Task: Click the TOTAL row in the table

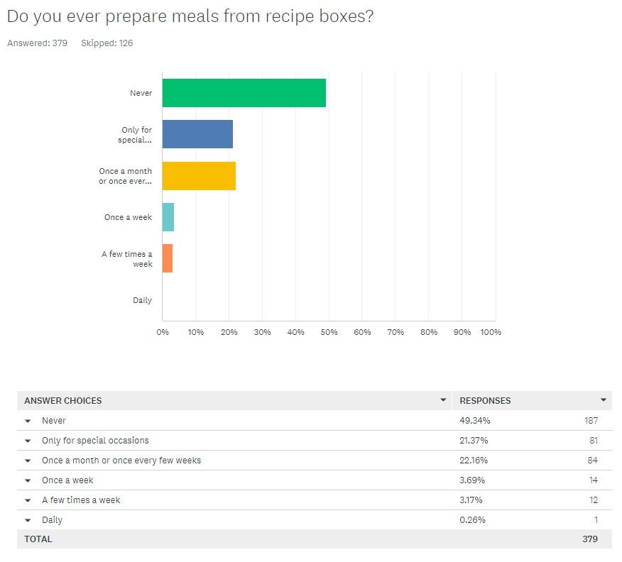Action: [315, 539]
